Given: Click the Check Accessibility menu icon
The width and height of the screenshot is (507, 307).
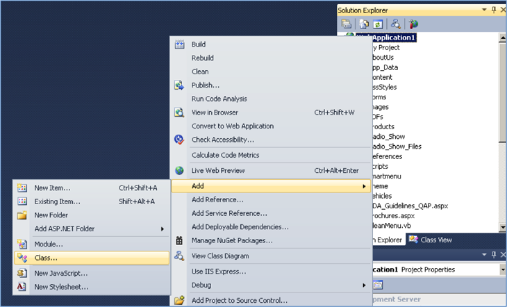Looking at the screenshot, I should pyautogui.click(x=179, y=140).
